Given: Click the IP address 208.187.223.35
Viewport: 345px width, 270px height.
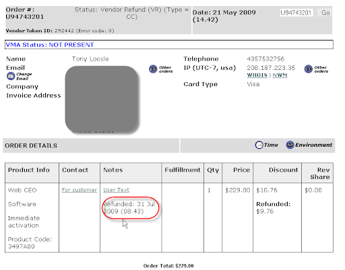Looking at the screenshot, I should coord(271,68).
